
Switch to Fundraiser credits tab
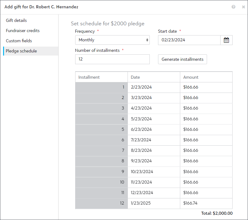point(23,31)
